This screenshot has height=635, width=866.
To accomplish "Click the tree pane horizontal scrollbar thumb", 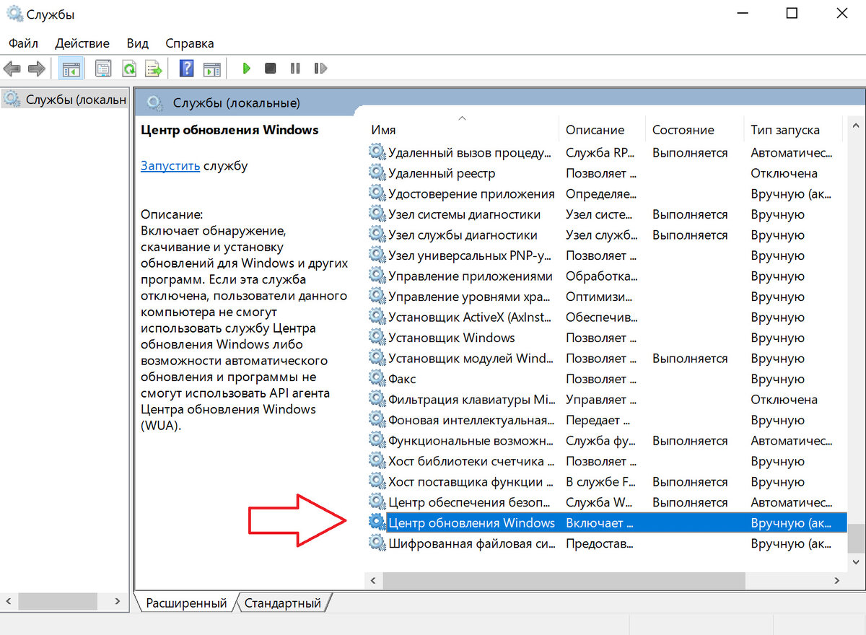I will [58, 600].
